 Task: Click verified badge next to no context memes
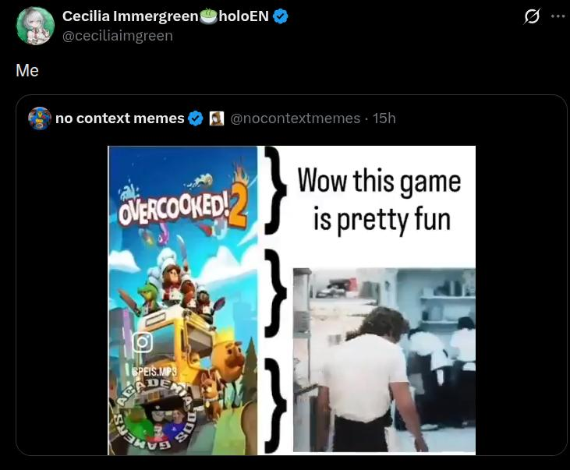pyautogui.click(x=196, y=118)
